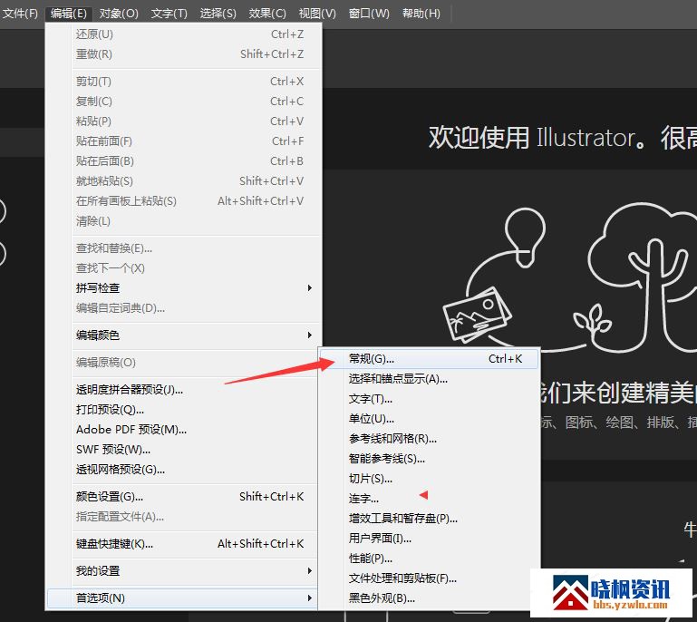
Task: Select 性能(P)... preferences item
Action: click(371, 559)
